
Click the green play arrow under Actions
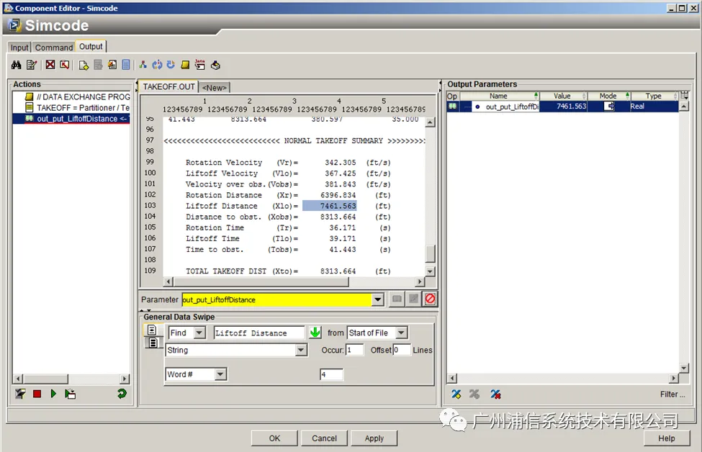[53, 394]
